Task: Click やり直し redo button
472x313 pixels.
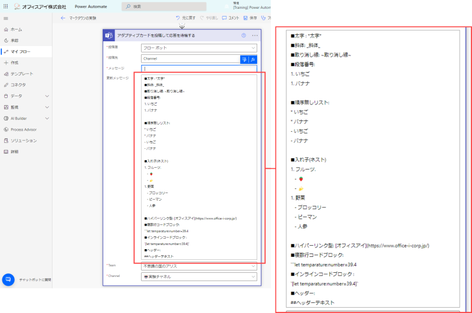Action: click(209, 18)
